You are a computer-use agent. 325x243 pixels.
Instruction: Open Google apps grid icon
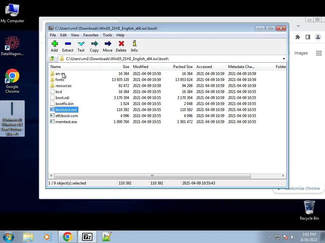click(319, 53)
